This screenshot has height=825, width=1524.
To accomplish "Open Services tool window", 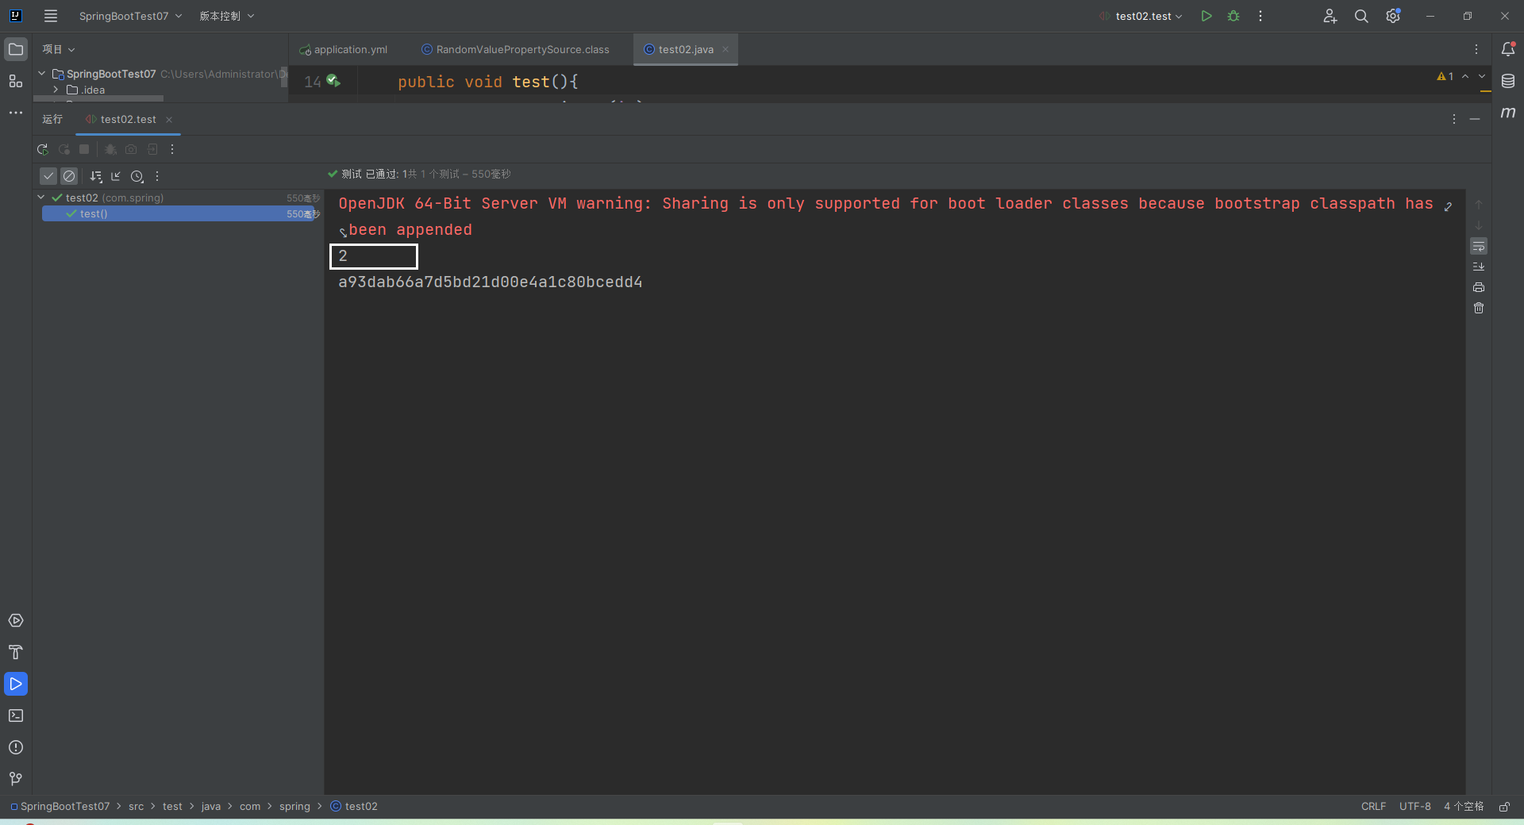I will (16, 620).
